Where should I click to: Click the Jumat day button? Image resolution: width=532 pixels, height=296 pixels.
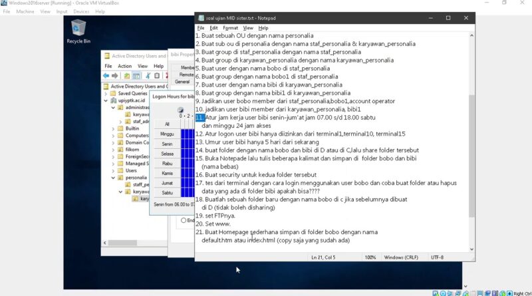pyautogui.click(x=167, y=183)
